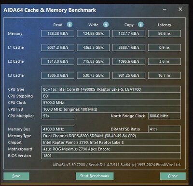Click the Memory Latency result box

165,33
